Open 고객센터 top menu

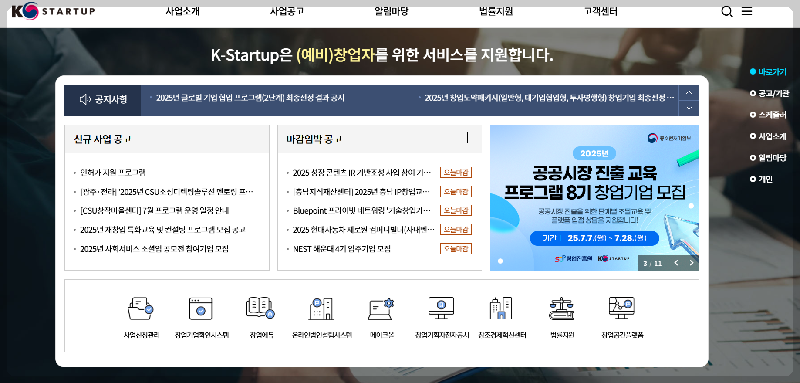[x=601, y=11]
